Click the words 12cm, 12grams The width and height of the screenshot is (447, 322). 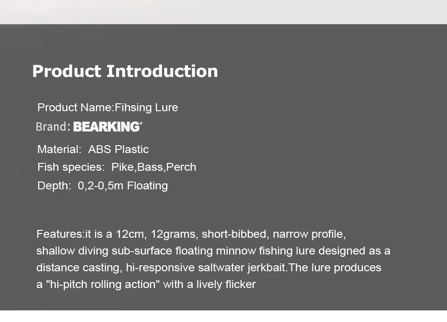coord(156,234)
